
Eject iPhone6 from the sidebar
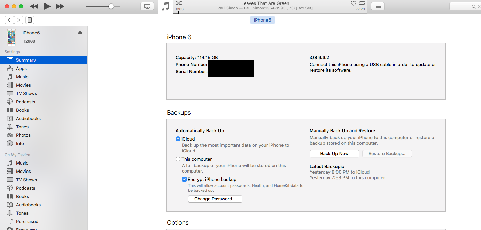80,32
